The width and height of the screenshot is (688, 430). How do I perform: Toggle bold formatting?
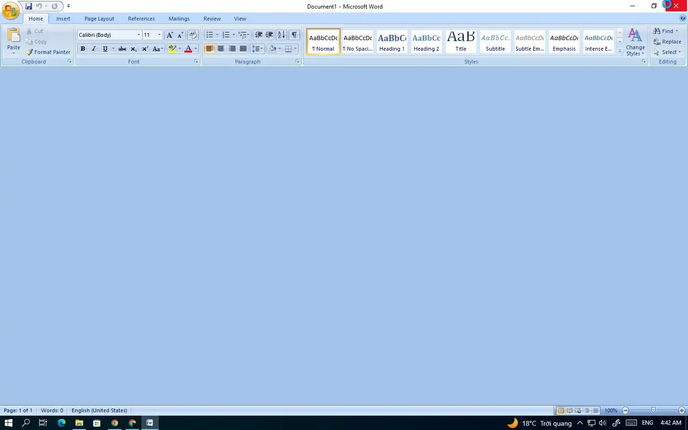(x=83, y=49)
